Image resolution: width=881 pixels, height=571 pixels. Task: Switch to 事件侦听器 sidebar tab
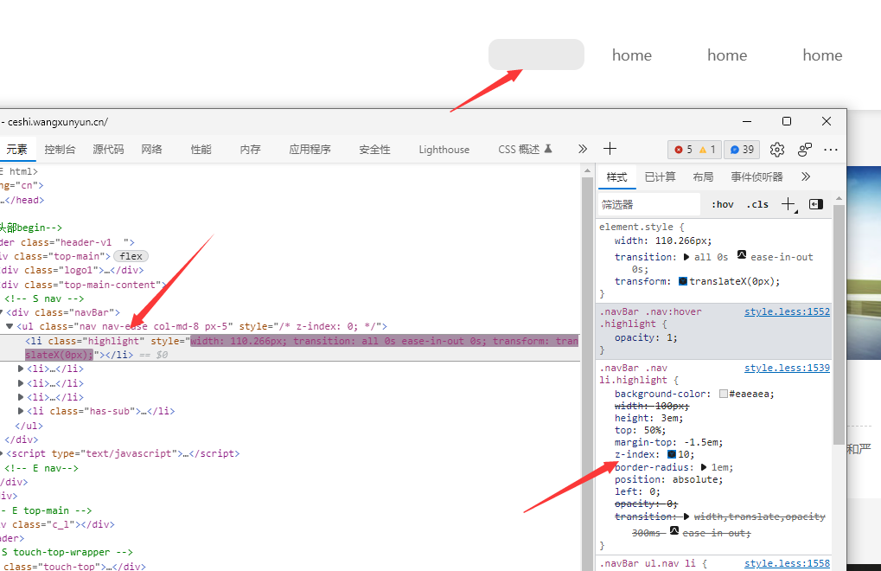tap(757, 177)
